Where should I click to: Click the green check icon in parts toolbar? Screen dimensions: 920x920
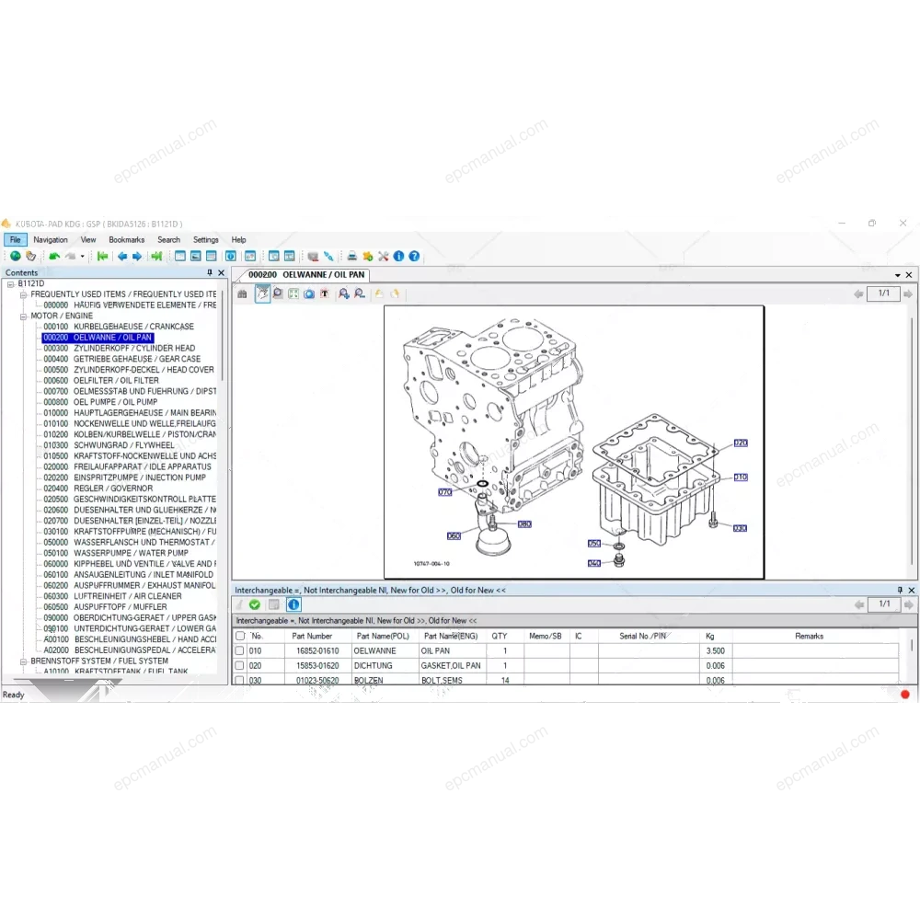(x=255, y=605)
